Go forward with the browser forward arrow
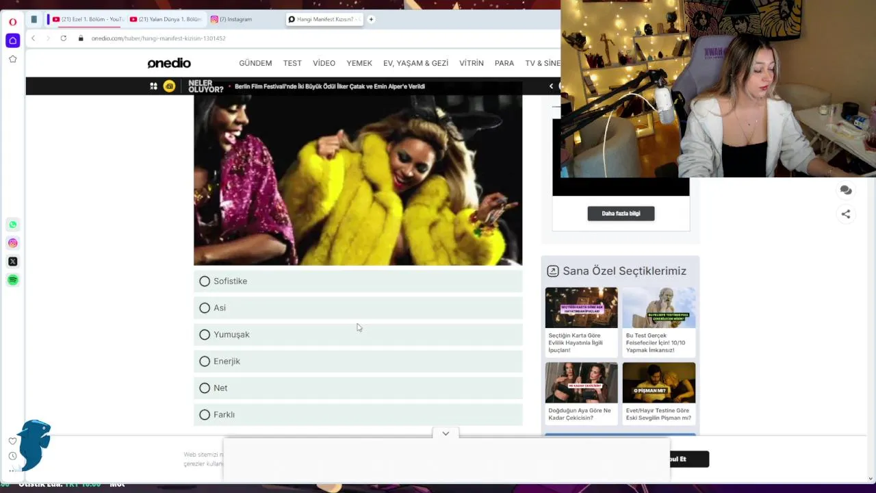876x493 pixels. [48, 38]
